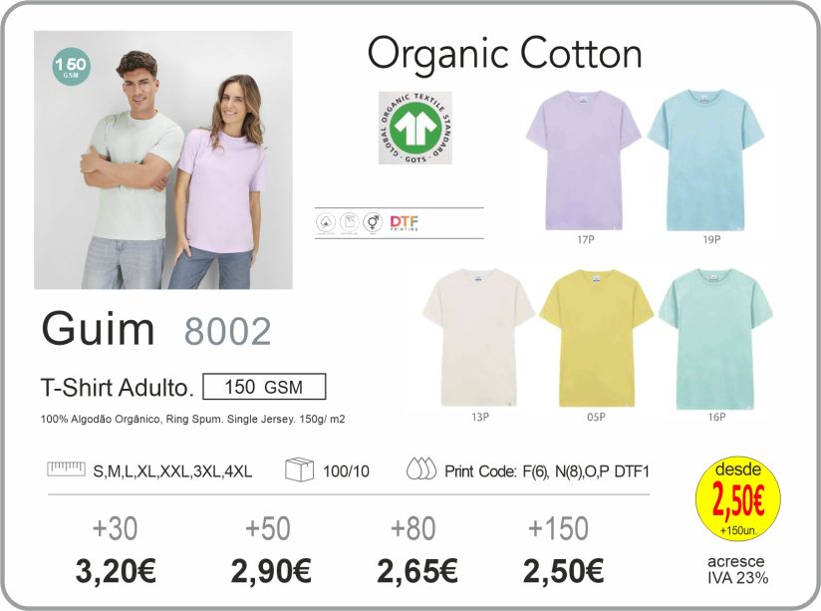Click the DTF printing icon
The width and height of the screenshot is (821, 611).
point(405,222)
